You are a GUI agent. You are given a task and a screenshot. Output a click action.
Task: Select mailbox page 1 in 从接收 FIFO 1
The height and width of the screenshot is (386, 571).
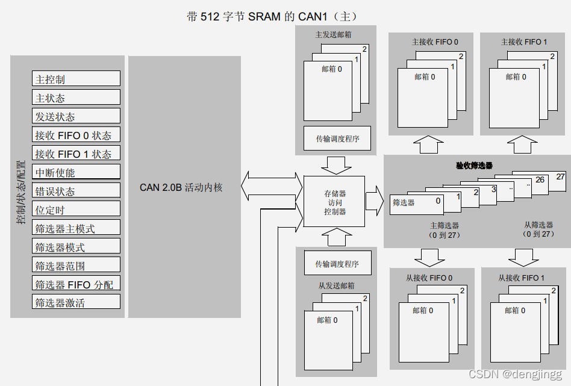545,300
